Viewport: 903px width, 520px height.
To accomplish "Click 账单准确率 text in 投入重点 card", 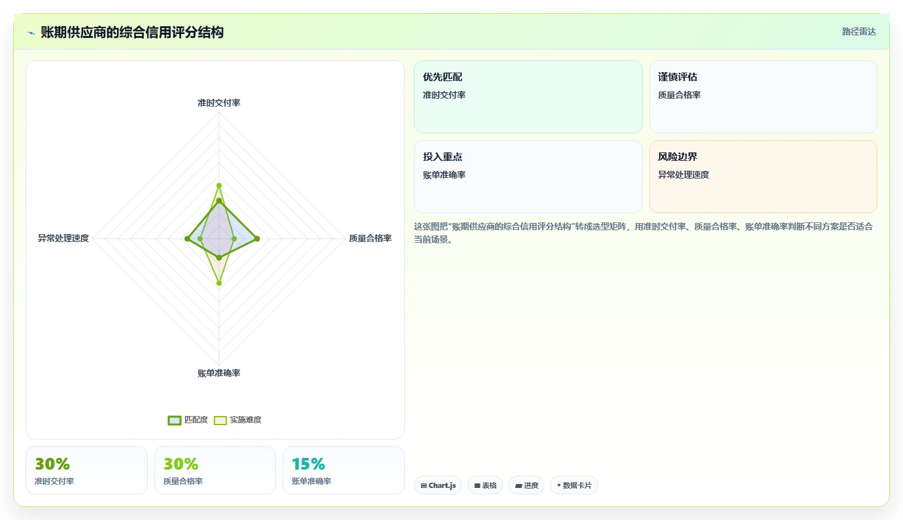I will (x=445, y=175).
